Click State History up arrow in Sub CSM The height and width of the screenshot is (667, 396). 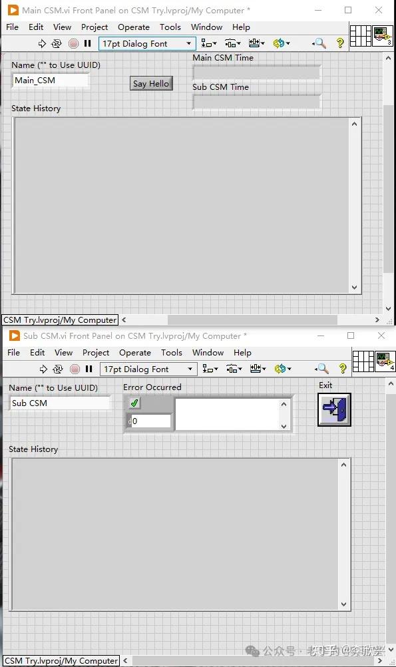coord(343,465)
